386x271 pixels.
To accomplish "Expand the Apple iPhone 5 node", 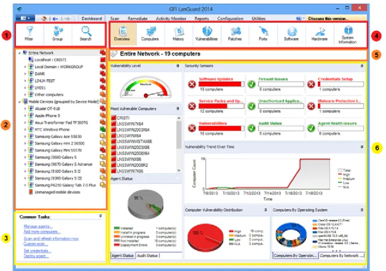I will [25, 116].
